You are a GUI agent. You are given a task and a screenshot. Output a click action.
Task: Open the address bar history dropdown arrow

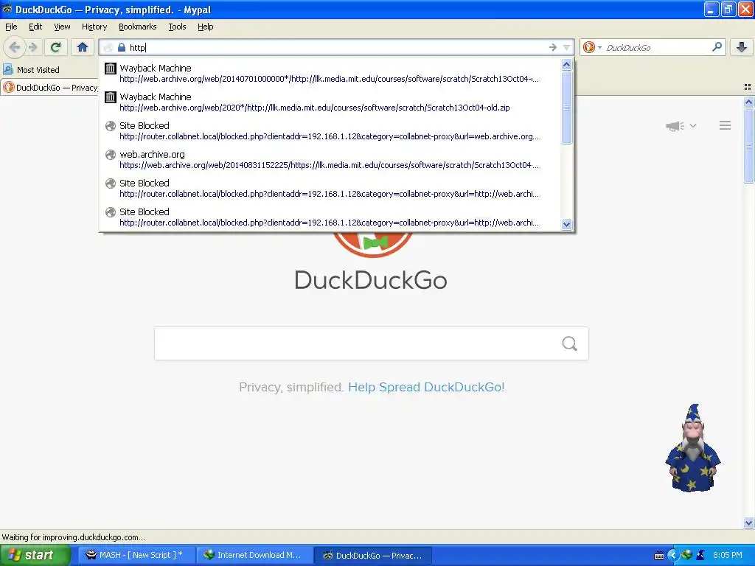click(x=567, y=47)
